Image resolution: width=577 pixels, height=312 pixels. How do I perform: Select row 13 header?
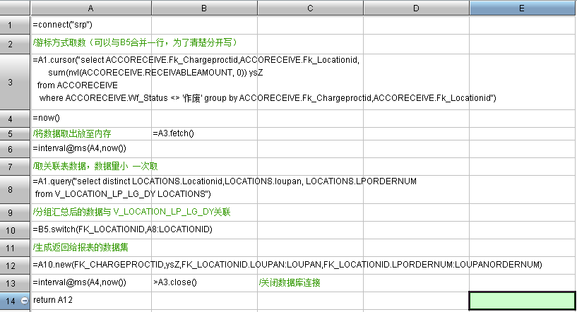15,283
